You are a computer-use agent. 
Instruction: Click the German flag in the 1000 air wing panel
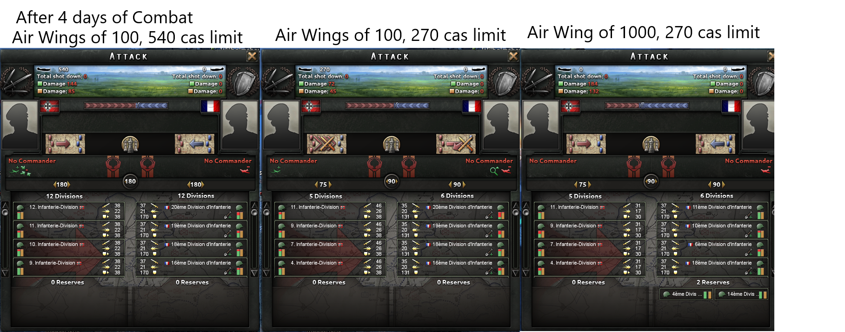[x=569, y=106]
